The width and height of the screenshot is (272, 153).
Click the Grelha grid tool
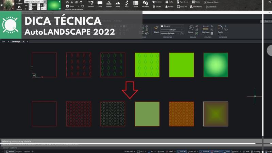pos(169,2)
